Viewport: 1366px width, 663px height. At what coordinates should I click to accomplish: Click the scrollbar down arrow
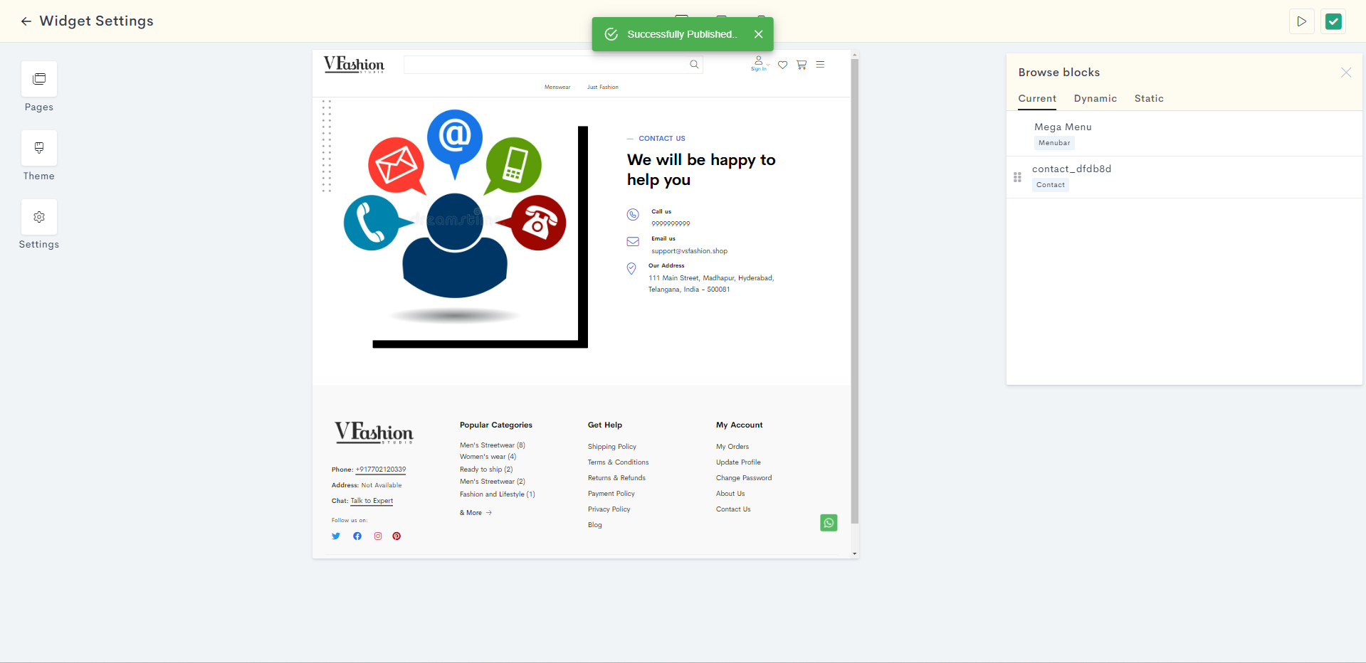pos(855,553)
